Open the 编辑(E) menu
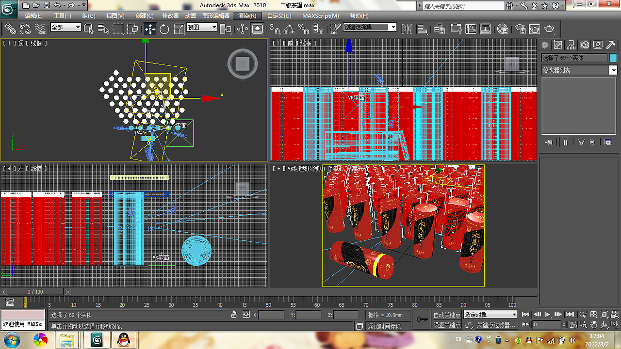Image resolution: width=621 pixels, height=349 pixels. [33, 16]
